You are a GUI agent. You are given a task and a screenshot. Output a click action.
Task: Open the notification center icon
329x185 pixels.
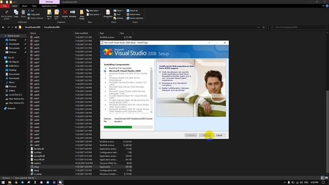323,182
